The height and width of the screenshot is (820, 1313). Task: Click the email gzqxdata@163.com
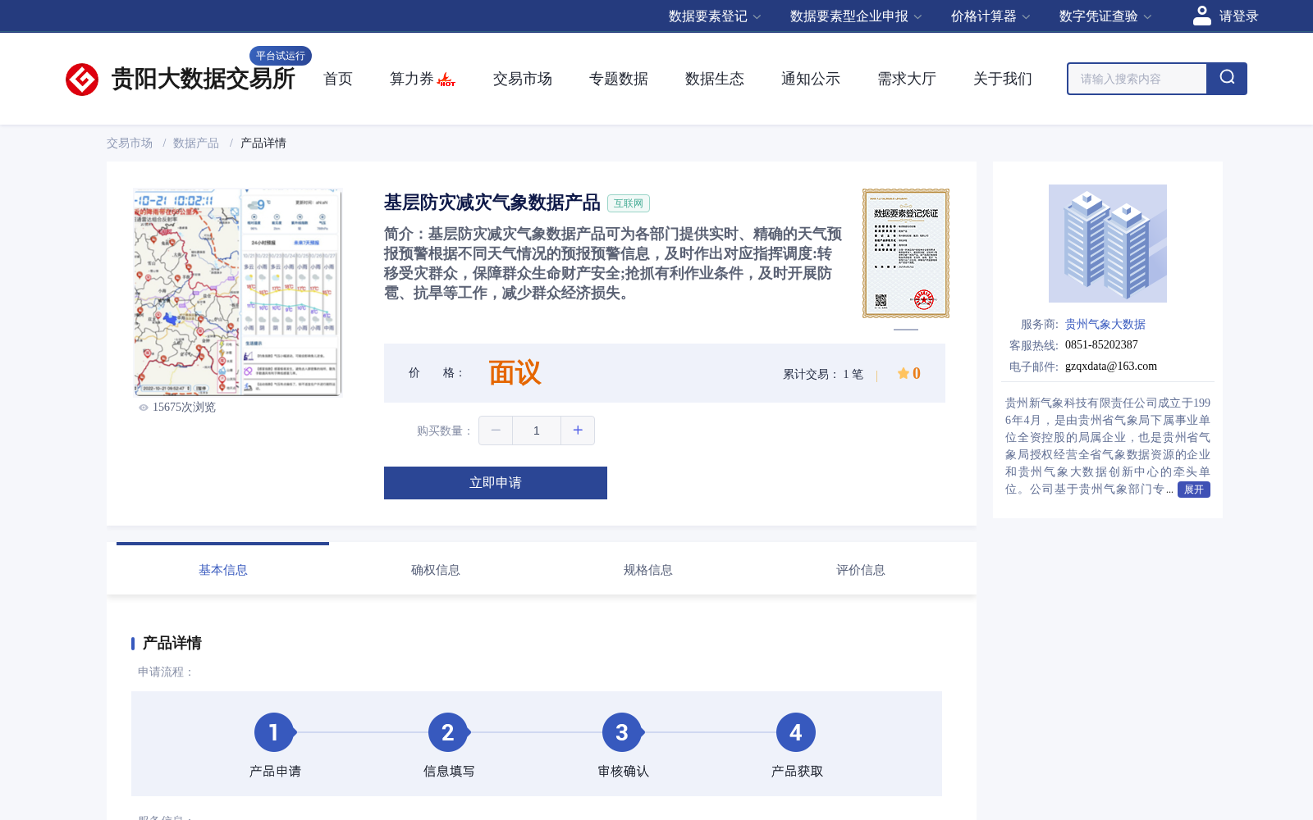[1111, 367]
